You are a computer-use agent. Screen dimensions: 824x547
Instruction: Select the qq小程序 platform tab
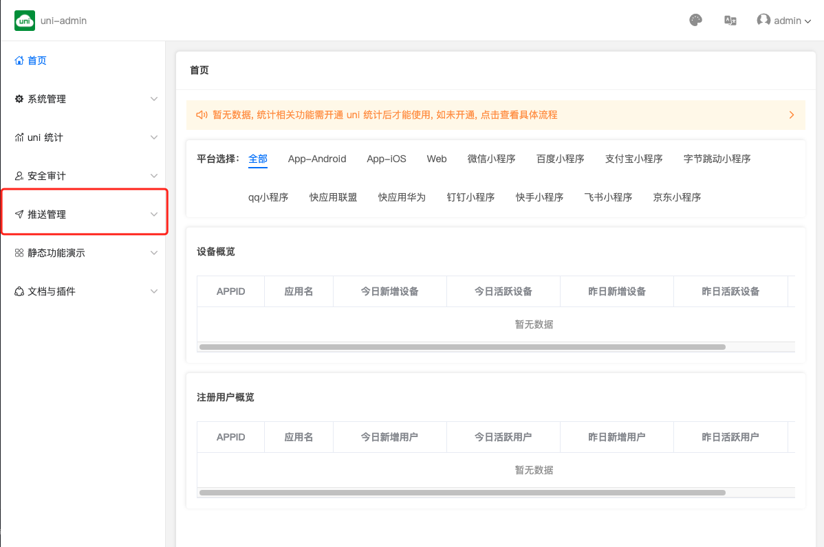268,197
